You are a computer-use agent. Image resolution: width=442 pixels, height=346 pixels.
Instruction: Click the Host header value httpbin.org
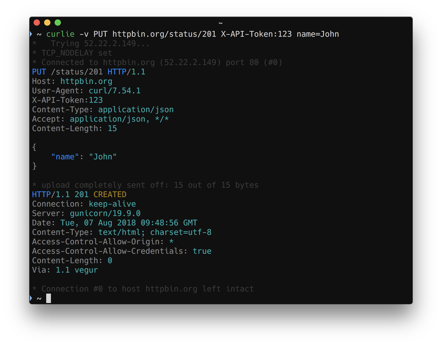pos(86,82)
